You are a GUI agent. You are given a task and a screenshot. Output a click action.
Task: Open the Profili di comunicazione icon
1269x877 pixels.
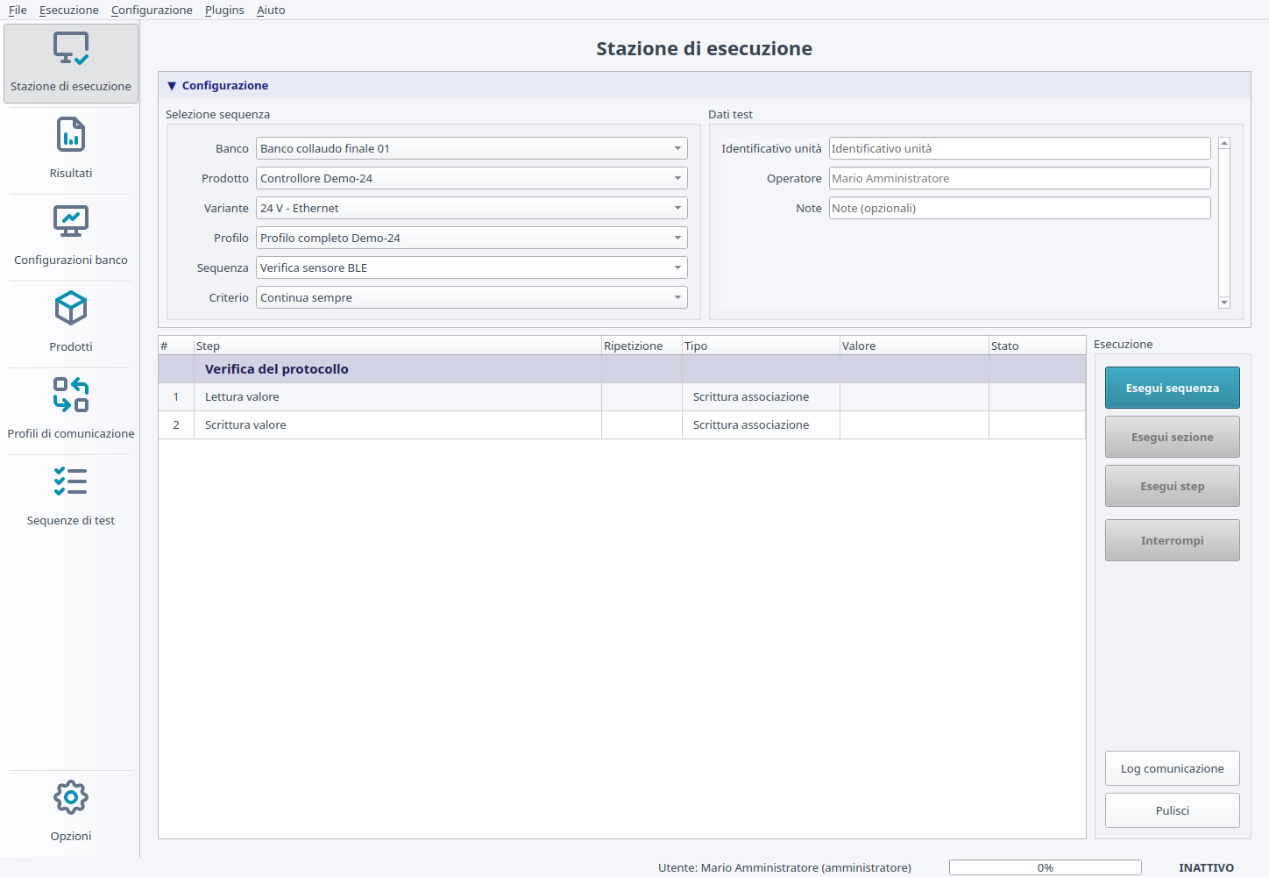71,395
